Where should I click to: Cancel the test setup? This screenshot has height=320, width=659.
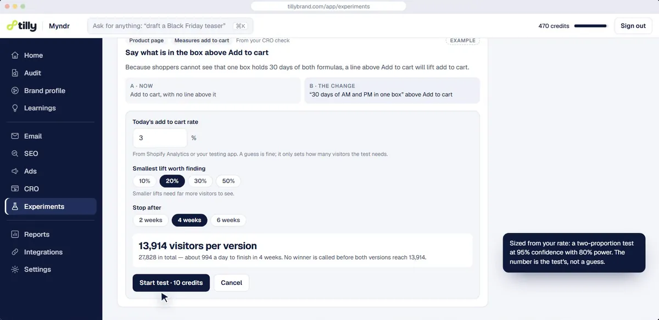click(x=231, y=283)
